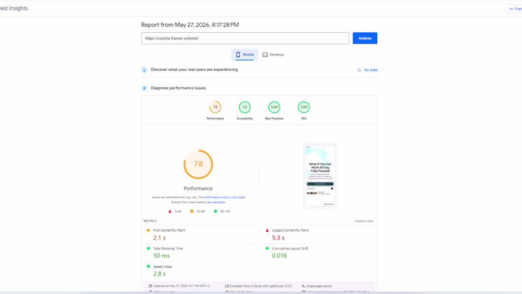The image size is (522, 294).
Task: Click the Captured at May 27, 2026 text
Action: [181, 286]
